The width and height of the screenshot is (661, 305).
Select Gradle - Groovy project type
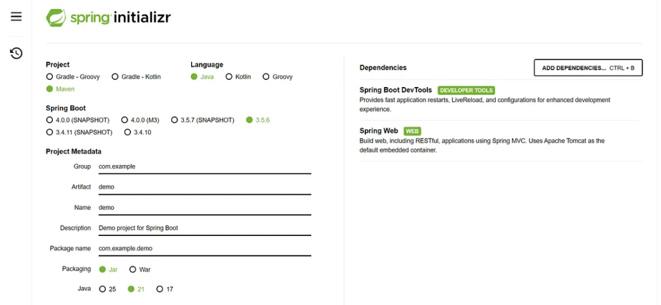50,77
